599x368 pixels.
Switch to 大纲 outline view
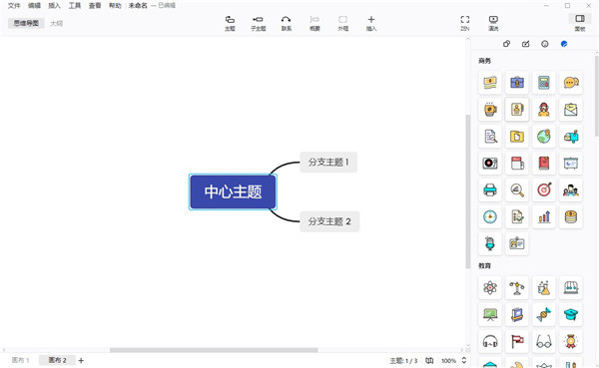pos(56,23)
